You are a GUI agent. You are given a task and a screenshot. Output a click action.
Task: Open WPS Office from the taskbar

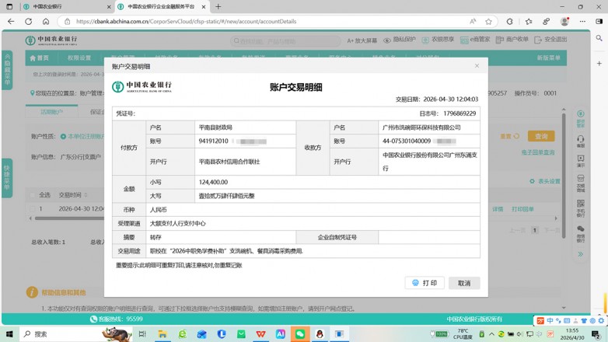(260, 334)
